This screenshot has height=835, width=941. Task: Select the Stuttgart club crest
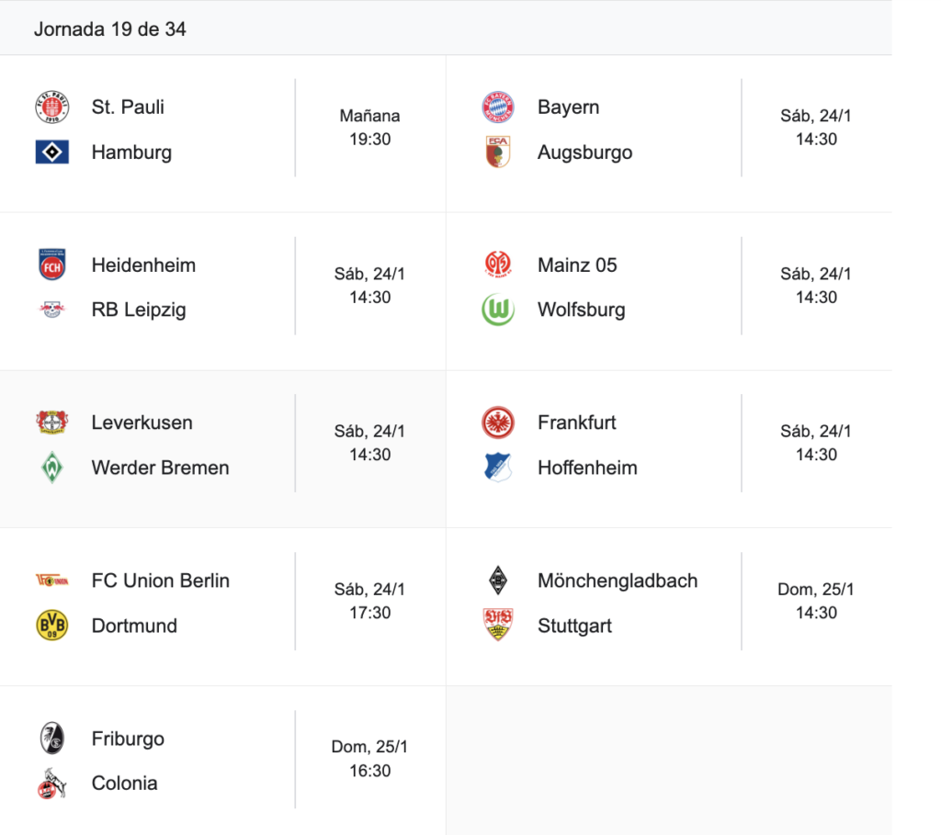pos(498,626)
